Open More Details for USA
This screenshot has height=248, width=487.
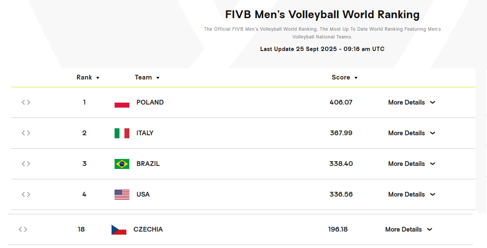tap(411, 194)
